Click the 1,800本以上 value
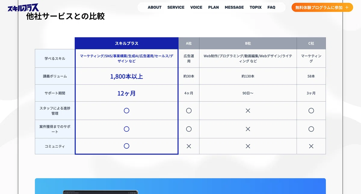361x194 pixels. [127, 76]
